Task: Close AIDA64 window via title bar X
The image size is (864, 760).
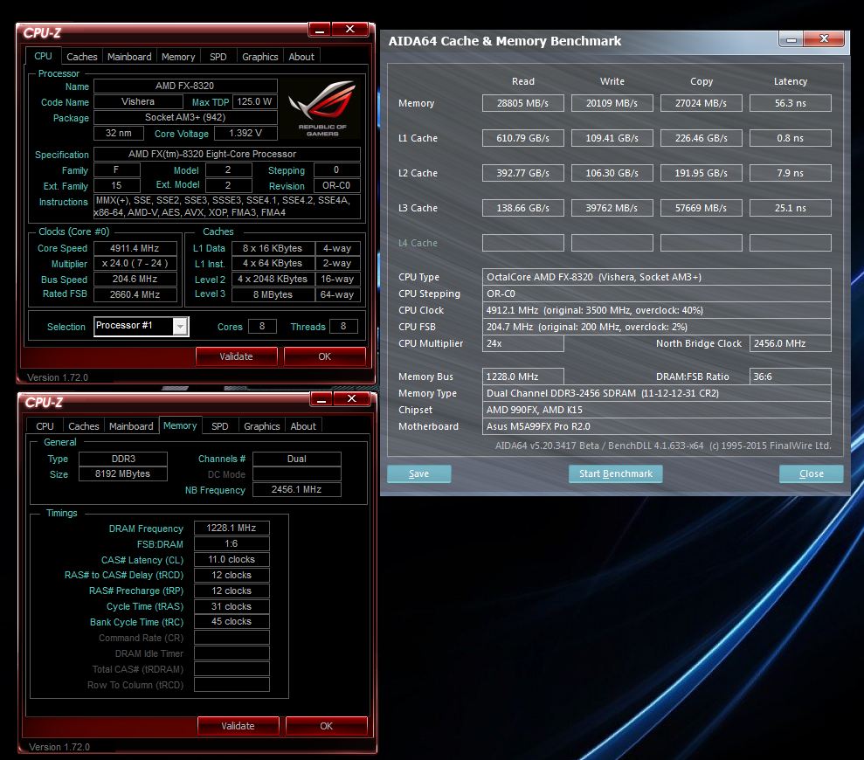Action: coord(824,38)
